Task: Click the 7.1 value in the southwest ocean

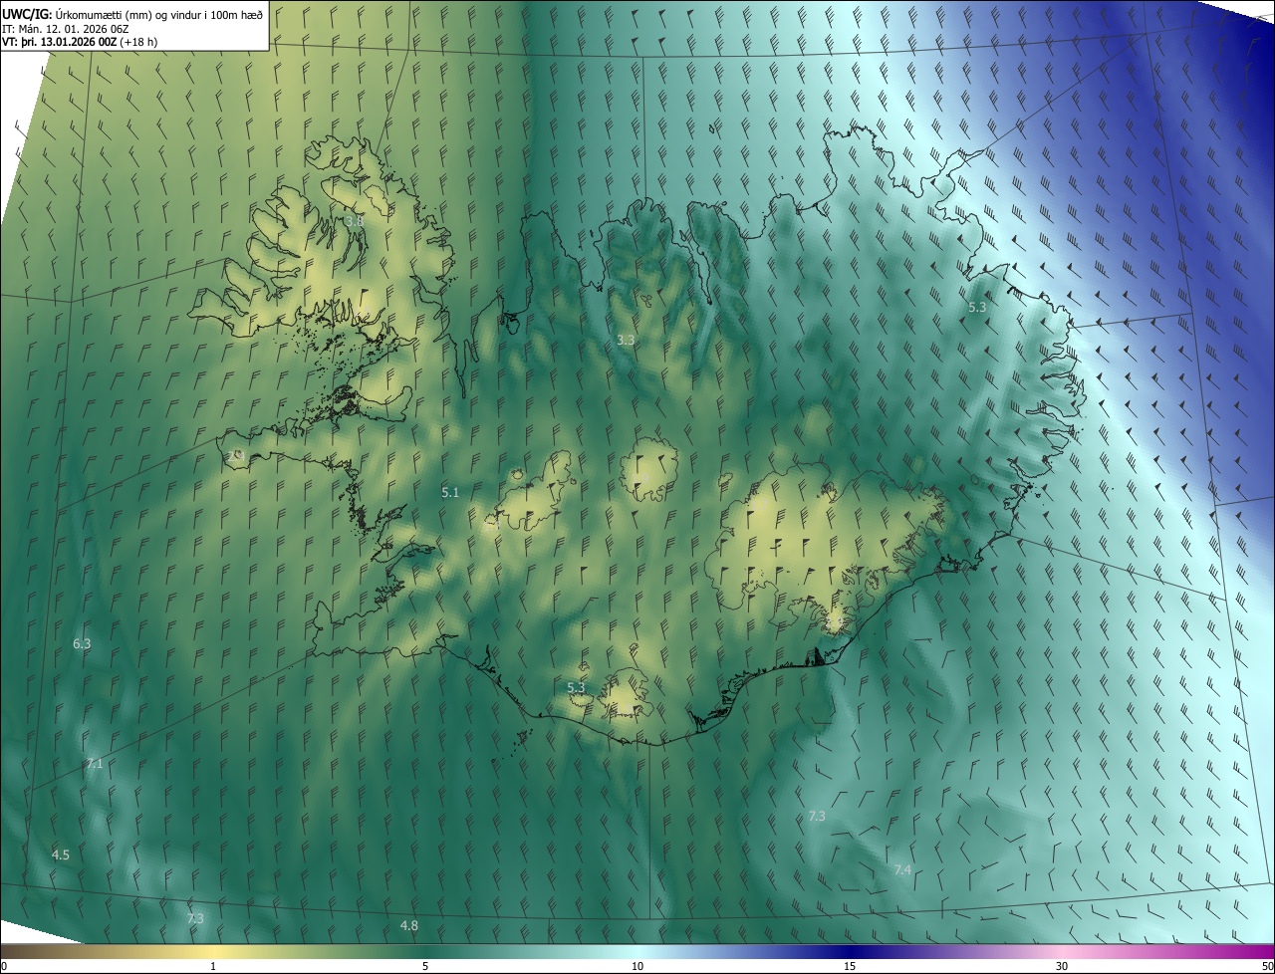Action: click(95, 764)
